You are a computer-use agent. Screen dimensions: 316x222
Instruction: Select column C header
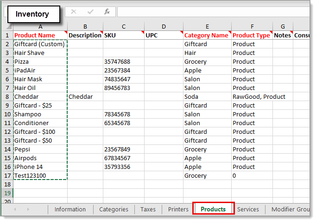point(124,26)
